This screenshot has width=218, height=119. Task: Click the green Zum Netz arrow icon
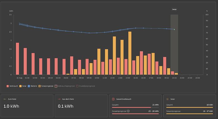[5, 99]
